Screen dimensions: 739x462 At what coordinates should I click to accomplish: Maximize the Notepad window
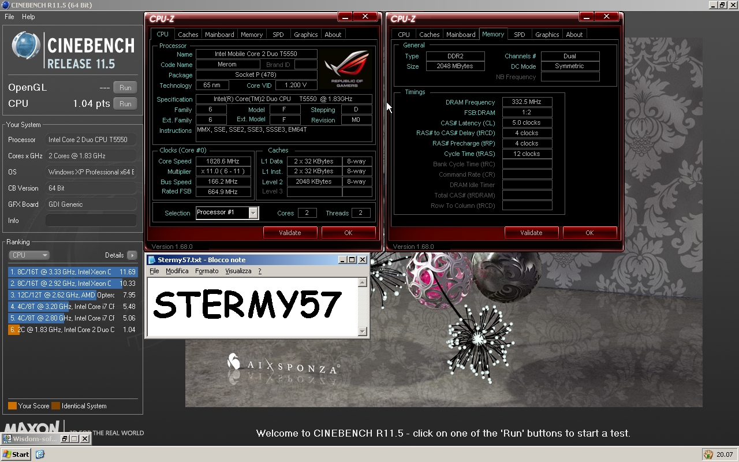(x=352, y=260)
